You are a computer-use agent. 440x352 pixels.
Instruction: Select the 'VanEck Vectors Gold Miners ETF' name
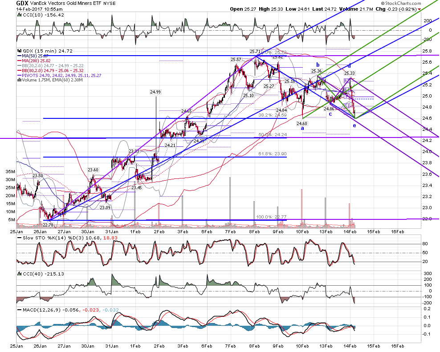pos(66,4)
